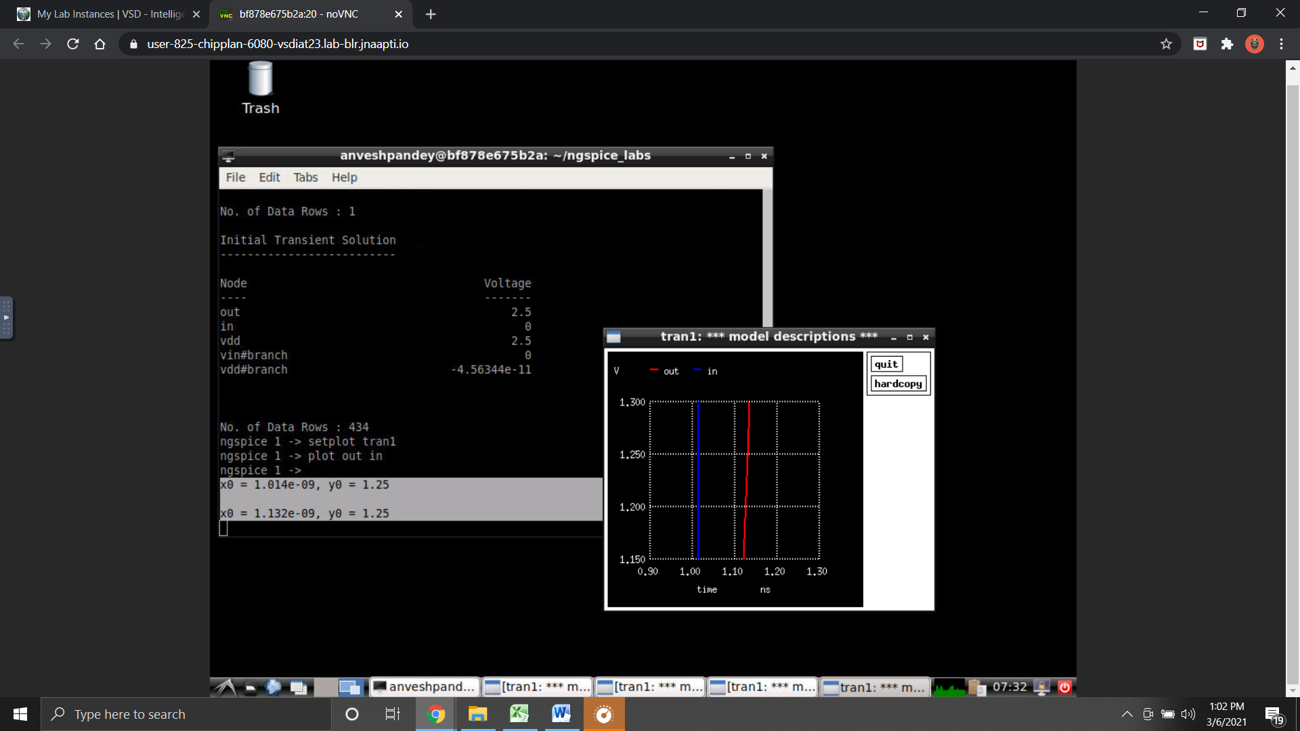The height and width of the screenshot is (731, 1300).
Task: Toggle the bookmark star in the address bar
Action: pos(1166,44)
